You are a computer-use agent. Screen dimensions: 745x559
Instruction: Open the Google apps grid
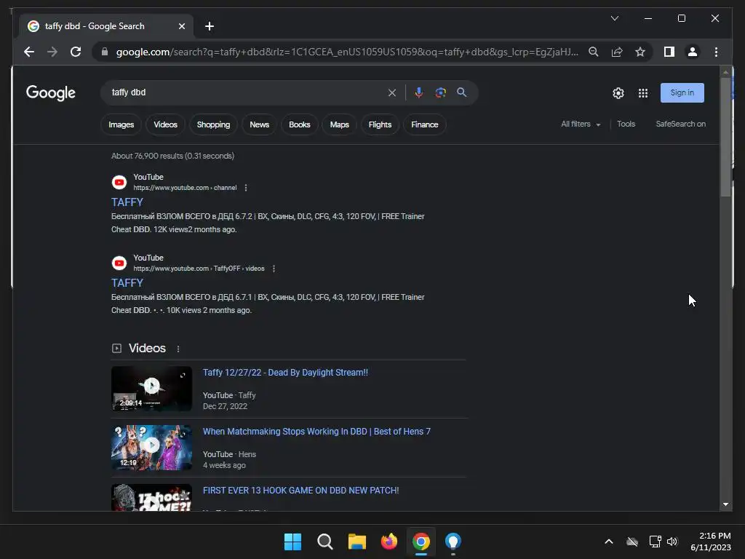click(x=643, y=93)
